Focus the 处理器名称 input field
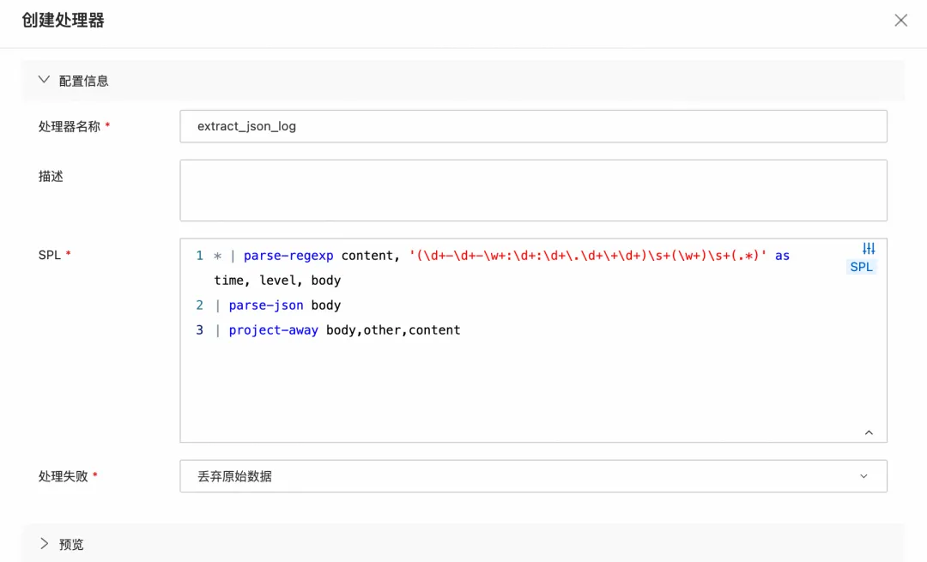 (x=532, y=126)
